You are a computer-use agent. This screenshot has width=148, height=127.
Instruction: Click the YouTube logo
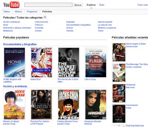click(x=11, y=5)
